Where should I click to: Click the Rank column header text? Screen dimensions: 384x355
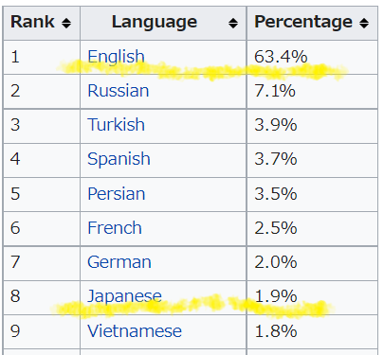point(32,22)
